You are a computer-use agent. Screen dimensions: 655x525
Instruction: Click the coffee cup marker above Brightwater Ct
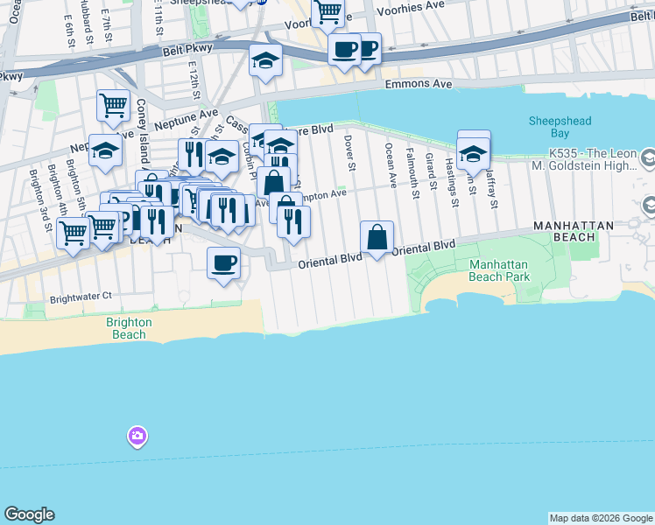224,264
